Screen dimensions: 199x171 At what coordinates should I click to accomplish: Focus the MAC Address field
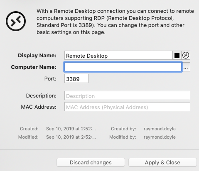(x=127, y=107)
